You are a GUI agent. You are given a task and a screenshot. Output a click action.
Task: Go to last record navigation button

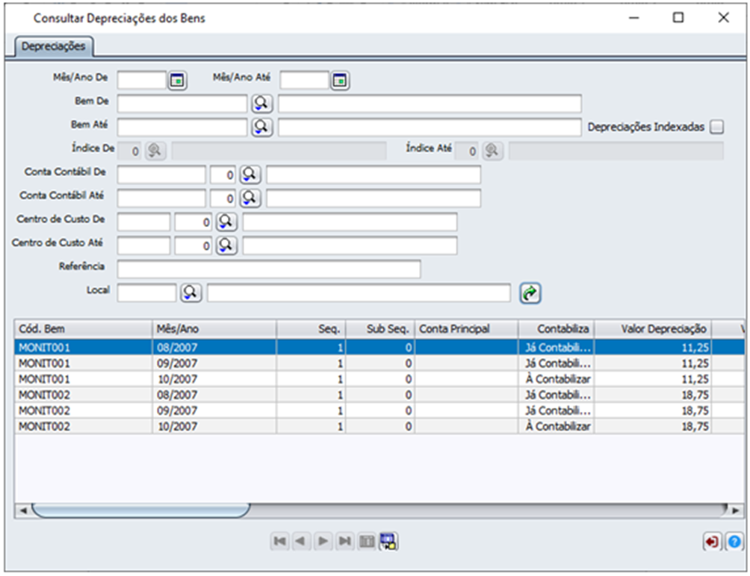[x=344, y=541]
